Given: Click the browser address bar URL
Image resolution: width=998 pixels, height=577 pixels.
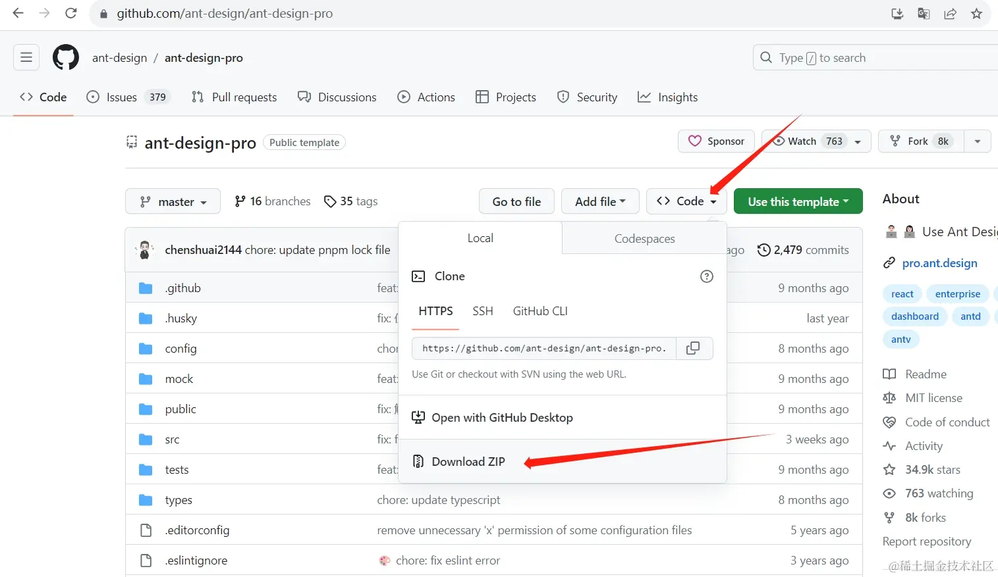Looking at the screenshot, I should [225, 13].
